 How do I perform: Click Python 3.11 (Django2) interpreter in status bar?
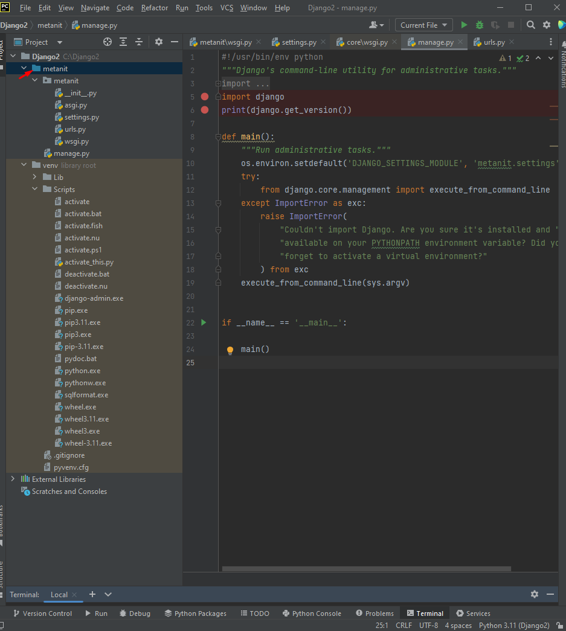(514, 626)
